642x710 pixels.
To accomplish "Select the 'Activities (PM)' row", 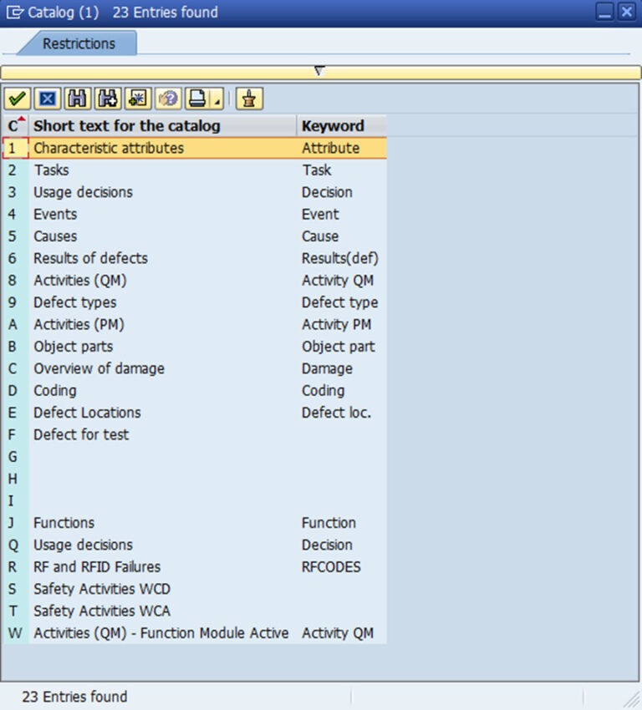I will (195, 324).
